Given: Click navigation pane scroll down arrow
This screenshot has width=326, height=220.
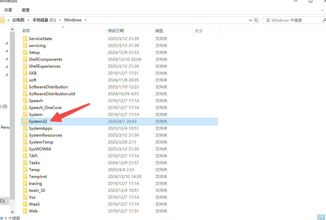Looking at the screenshot, I should coord(12,212).
